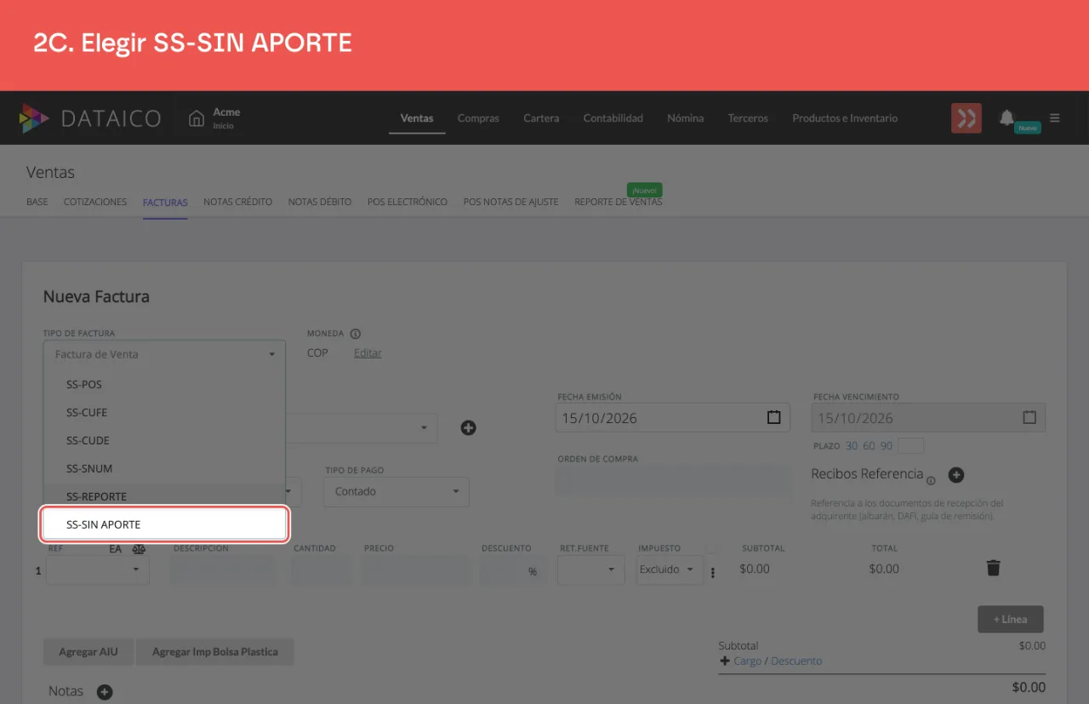Image resolution: width=1089 pixels, height=704 pixels.
Task: Click the info icon beside Recibos Referencia
Action: coord(931,480)
